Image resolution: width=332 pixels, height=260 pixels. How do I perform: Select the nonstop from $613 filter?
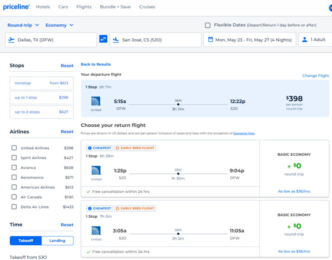(41, 83)
